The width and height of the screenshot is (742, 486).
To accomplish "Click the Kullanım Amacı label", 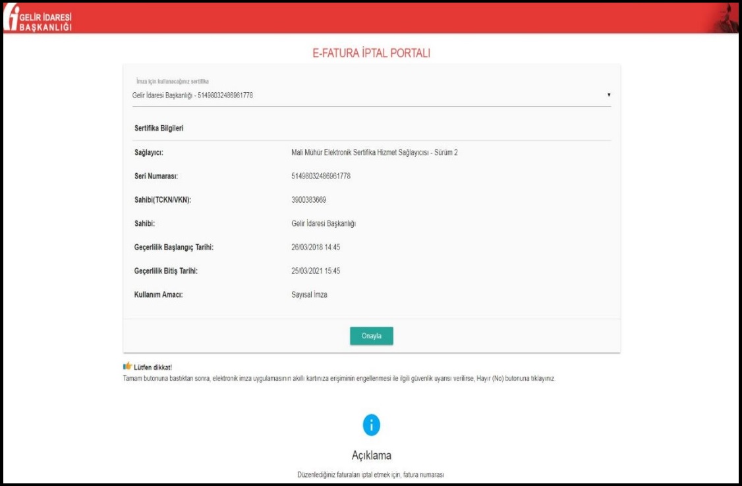I will [158, 295].
